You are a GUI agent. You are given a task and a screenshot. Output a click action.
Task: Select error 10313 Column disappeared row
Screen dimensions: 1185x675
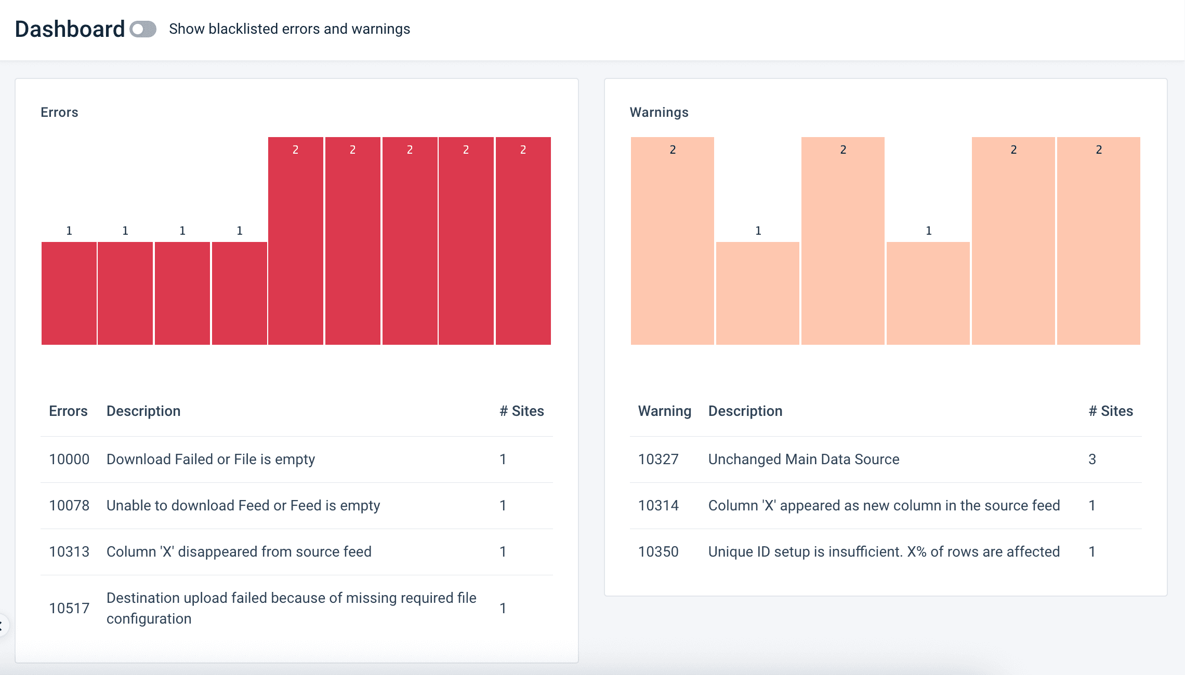pos(239,552)
